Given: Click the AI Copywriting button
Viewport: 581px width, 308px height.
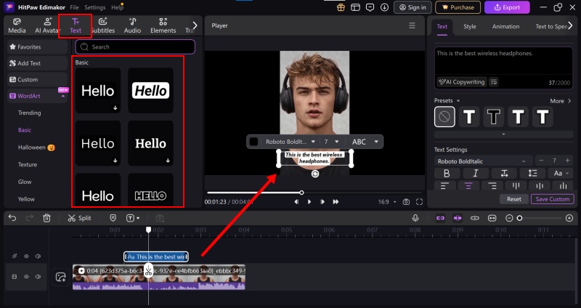Looking at the screenshot, I should 461,82.
